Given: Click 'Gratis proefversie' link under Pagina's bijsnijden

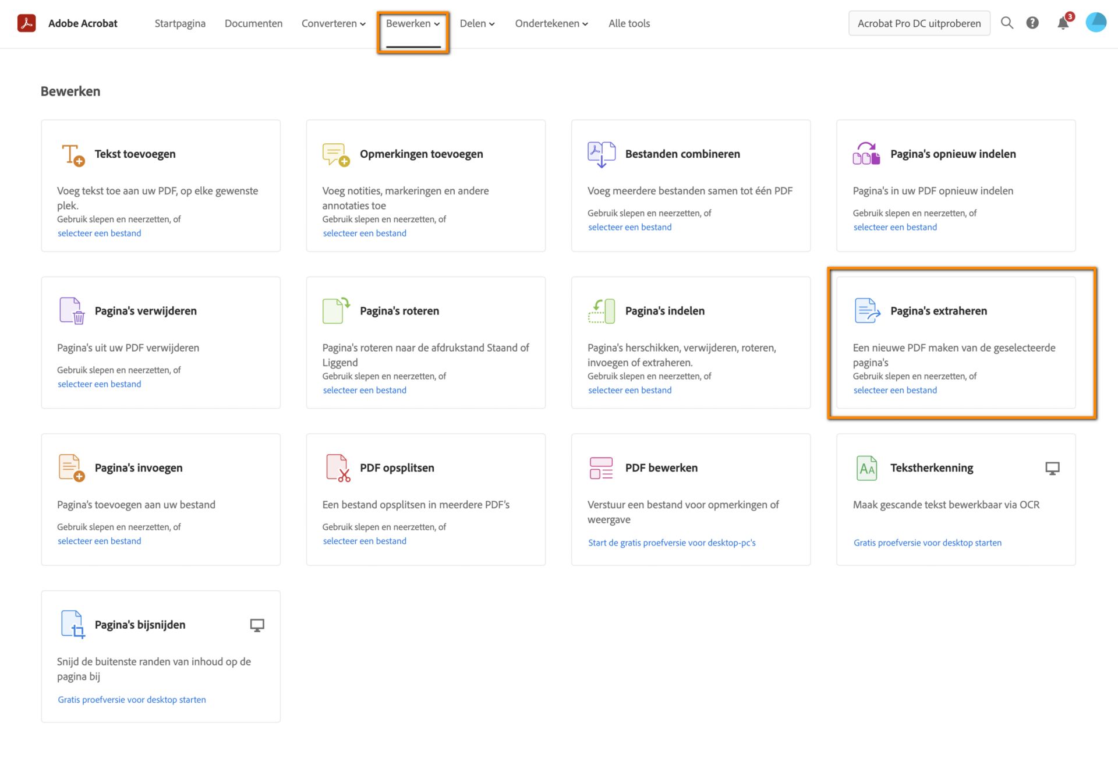Looking at the screenshot, I should click(x=132, y=700).
